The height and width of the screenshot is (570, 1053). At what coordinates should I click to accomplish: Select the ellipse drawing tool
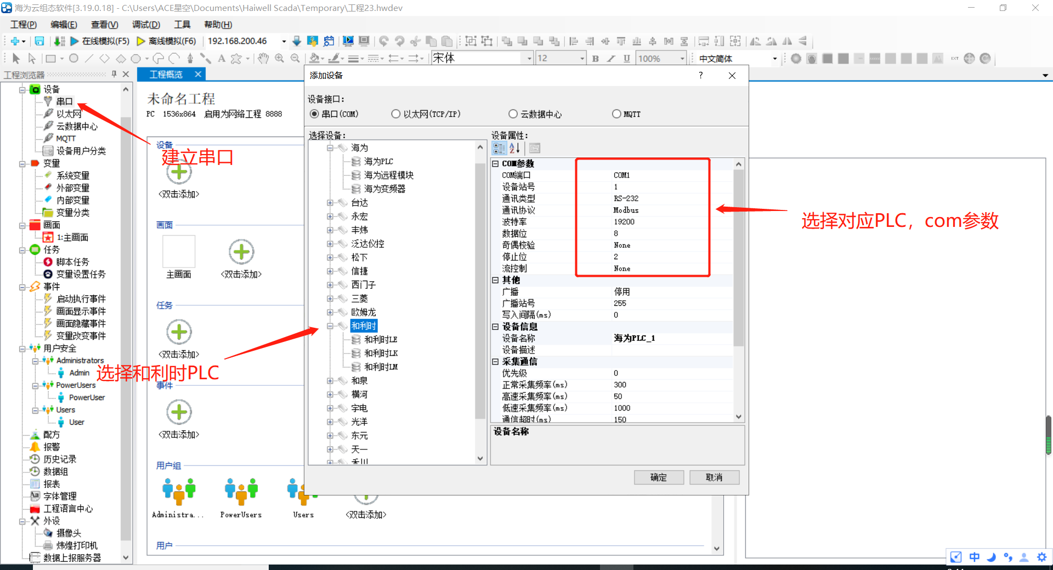click(73, 59)
